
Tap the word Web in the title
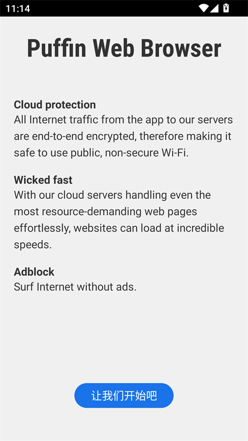(x=113, y=48)
